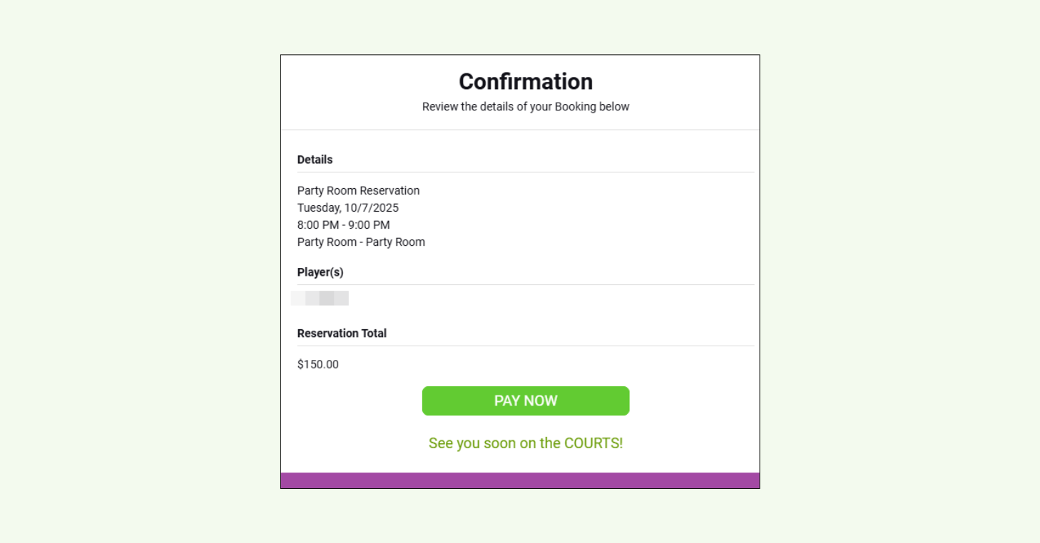Select the green PAY NOW payment button
The width and height of the screenshot is (1040, 543).
(x=525, y=400)
